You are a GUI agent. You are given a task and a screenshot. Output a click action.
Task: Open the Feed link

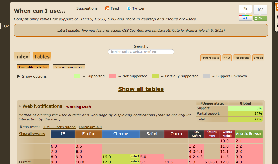(115, 8)
